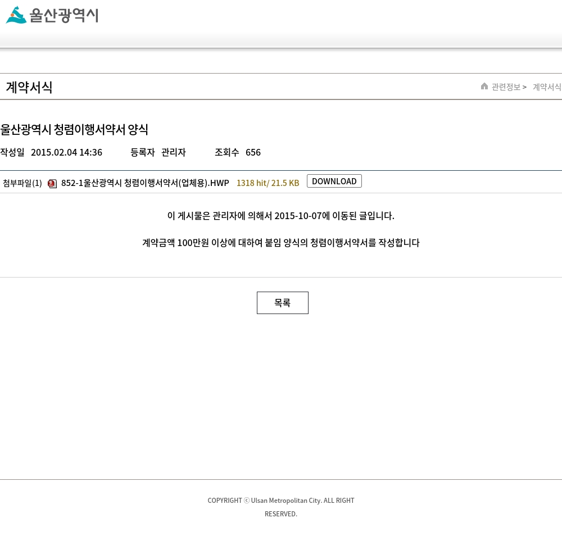The height and width of the screenshot is (536, 562).
Task: Select the COPYRIGHT Ulsan Metropolitan City footer text
Action: [281, 507]
